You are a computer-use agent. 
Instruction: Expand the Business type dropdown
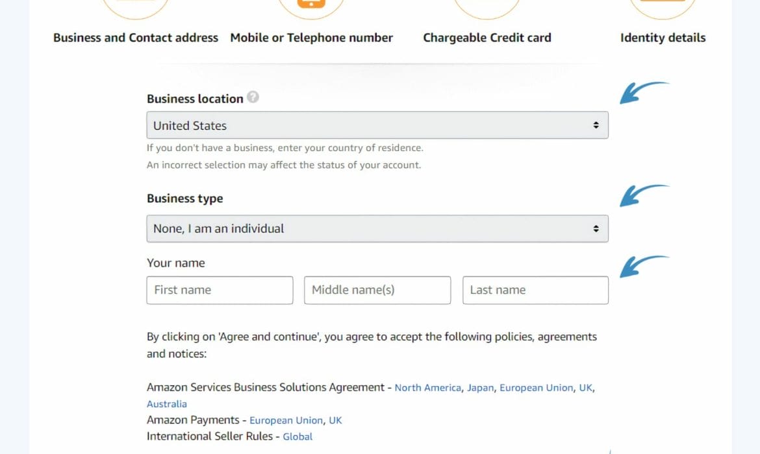click(x=377, y=228)
